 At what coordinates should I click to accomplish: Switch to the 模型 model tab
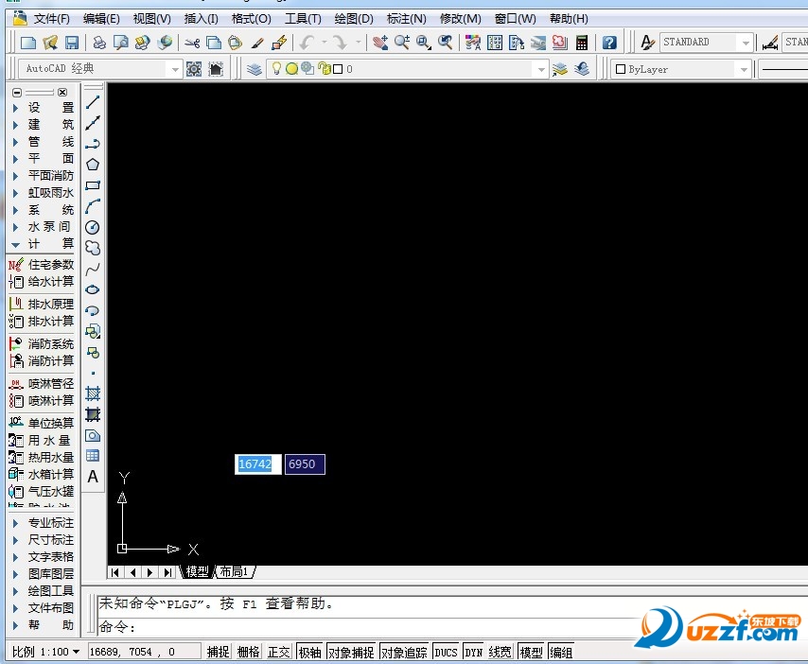click(198, 572)
